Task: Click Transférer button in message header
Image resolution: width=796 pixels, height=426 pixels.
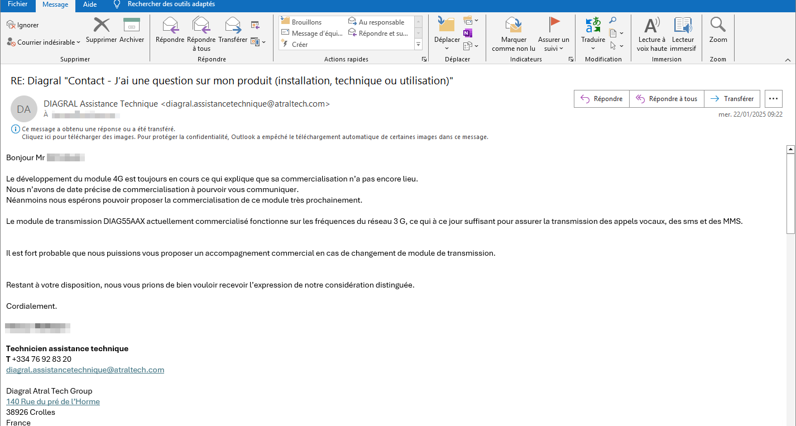Action: (732, 99)
